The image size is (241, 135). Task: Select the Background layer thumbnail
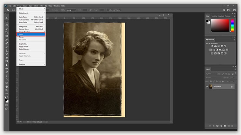tap(211, 87)
